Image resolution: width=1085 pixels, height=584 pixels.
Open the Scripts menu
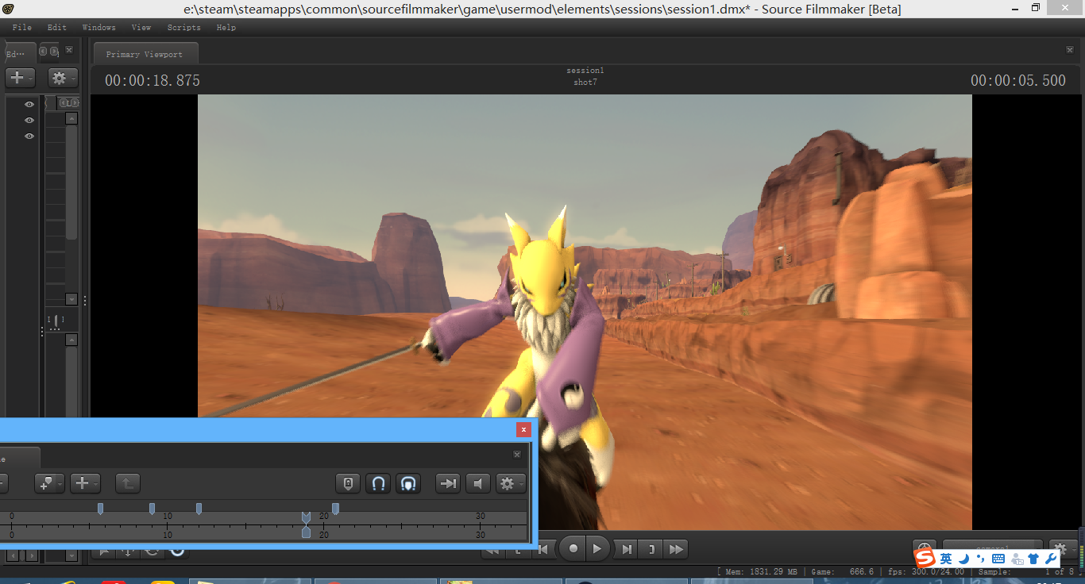tap(183, 28)
